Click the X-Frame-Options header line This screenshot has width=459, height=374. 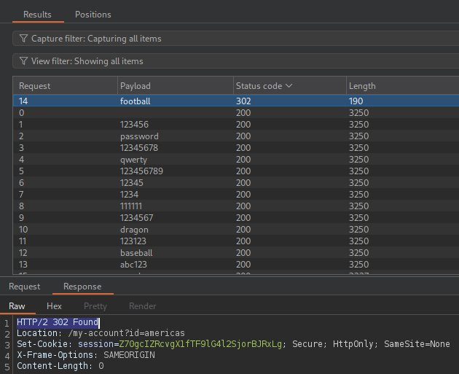click(86, 355)
